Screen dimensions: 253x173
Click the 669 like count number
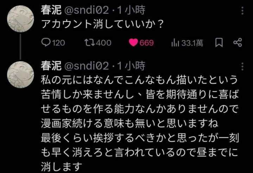coord(146,43)
